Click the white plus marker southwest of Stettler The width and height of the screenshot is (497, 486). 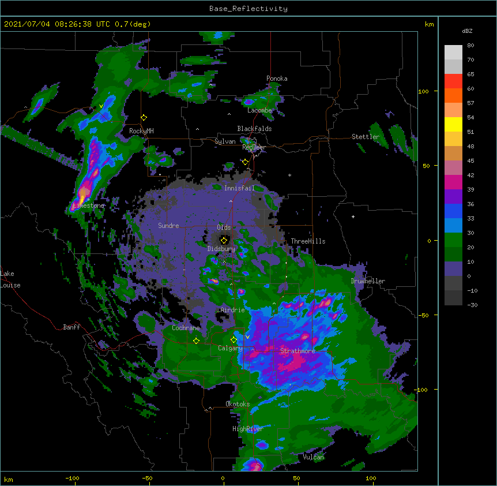point(353,216)
